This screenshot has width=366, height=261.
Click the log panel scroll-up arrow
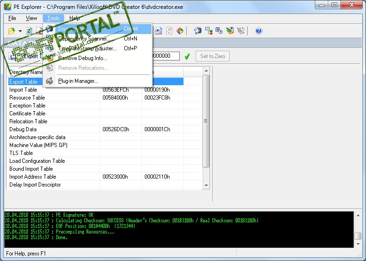tap(358, 215)
